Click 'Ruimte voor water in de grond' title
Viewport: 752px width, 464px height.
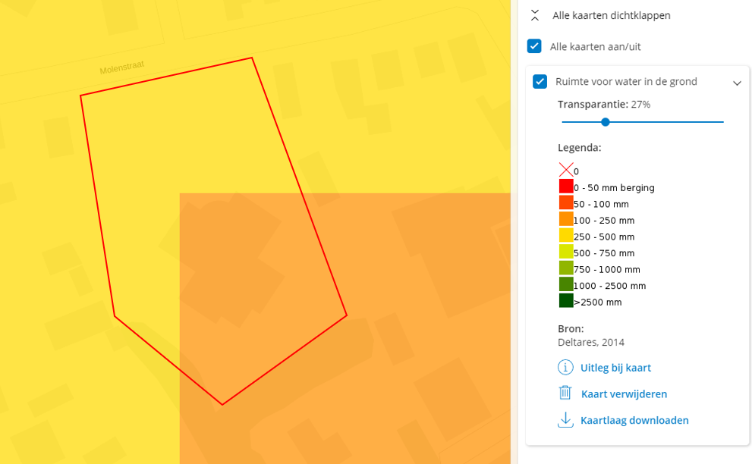[626, 81]
